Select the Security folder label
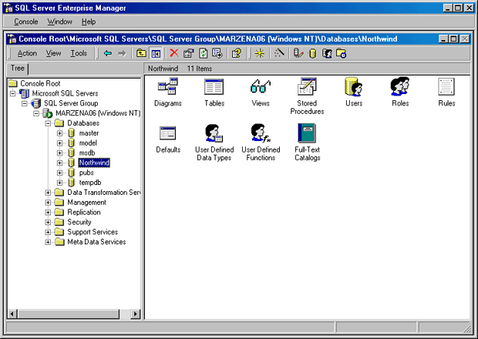This screenshot has width=478, height=339. pyautogui.click(x=79, y=223)
